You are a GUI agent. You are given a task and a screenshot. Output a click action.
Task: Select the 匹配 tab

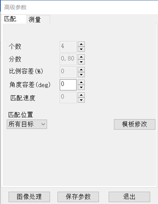[x=14, y=19]
